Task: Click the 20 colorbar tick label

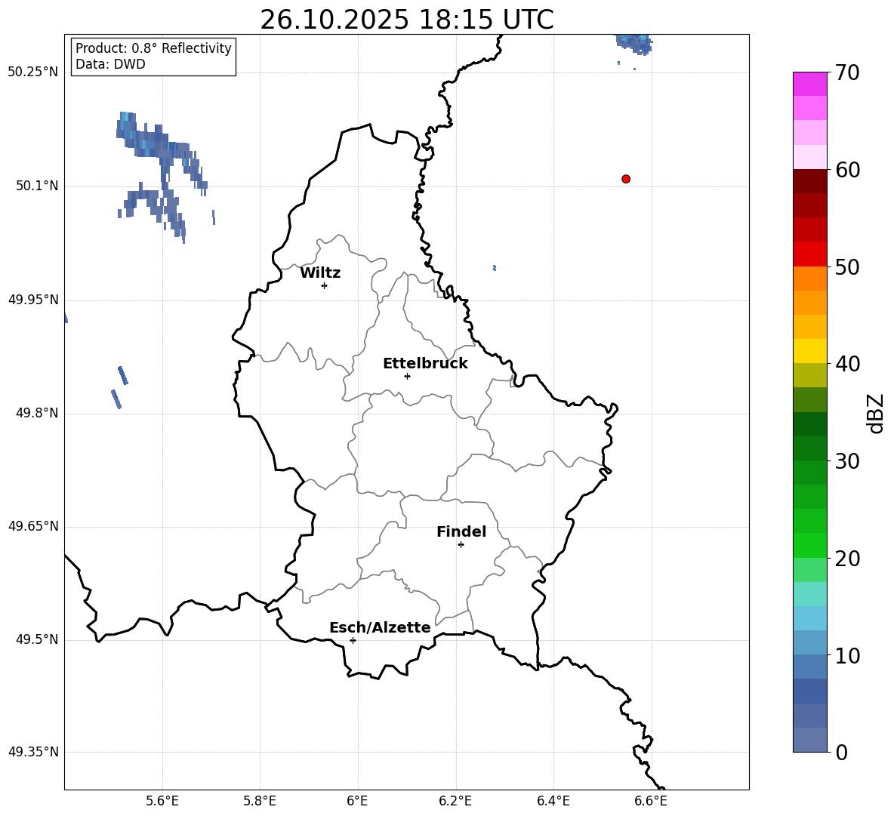Action: pos(847,559)
